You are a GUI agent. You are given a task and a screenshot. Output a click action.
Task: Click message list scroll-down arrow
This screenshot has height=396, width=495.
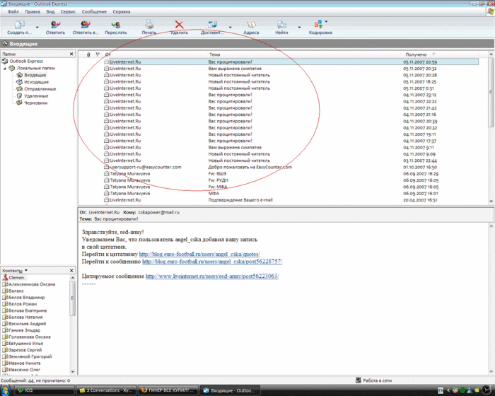click(x=491, y=201)
